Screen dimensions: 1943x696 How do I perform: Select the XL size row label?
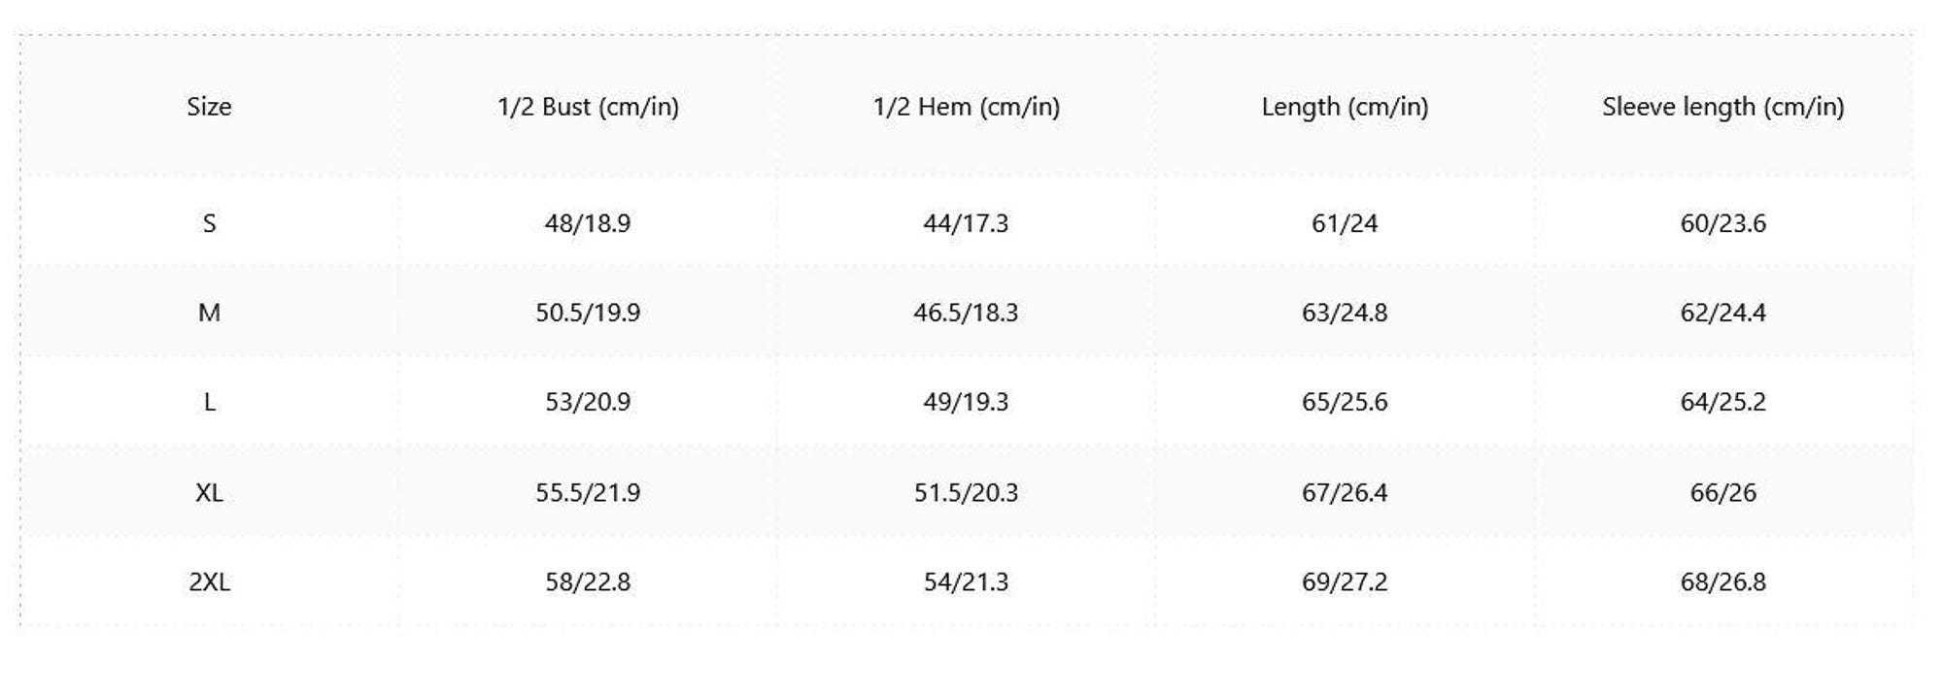pos(209,492)
